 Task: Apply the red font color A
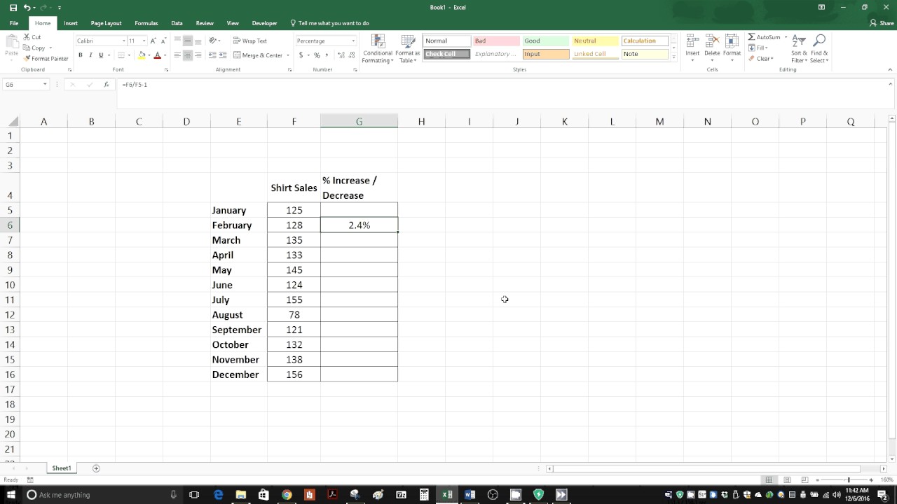coord(157,55)
